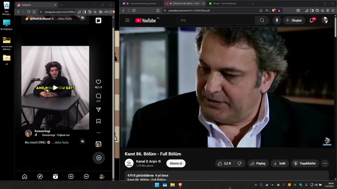The image size is (337, 189).
Task: Create new Instagram post (plus icon)
Action: 71,177
